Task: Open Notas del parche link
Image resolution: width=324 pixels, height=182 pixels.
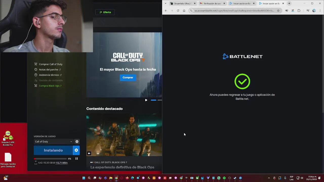Action: [x=48, y=70]
